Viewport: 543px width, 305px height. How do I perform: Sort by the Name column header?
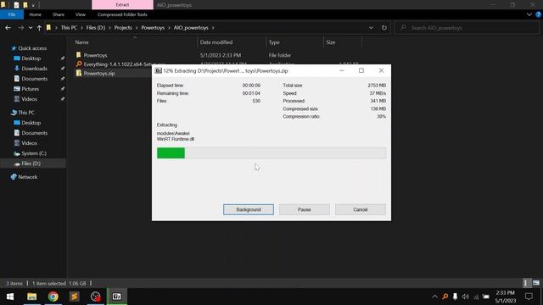coord(81,42)
